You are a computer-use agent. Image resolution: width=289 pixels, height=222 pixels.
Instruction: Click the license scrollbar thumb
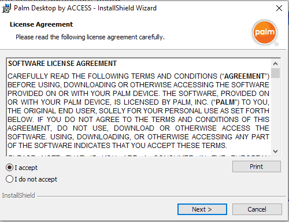click(275, 73)
